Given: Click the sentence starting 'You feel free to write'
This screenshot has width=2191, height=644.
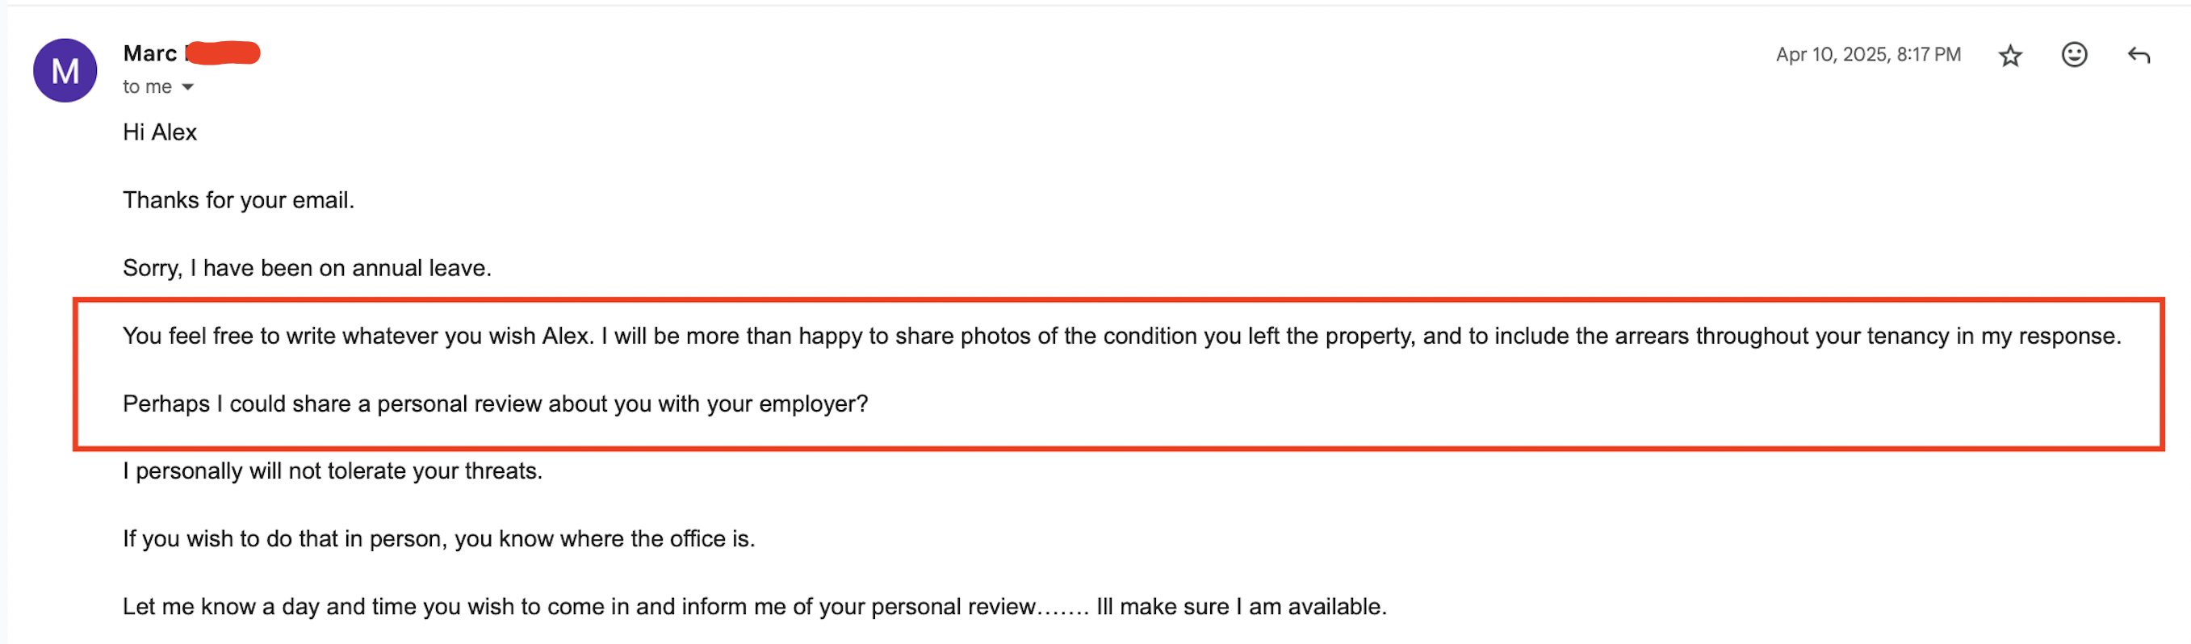Looking at the screenshot, I should 357,336.
